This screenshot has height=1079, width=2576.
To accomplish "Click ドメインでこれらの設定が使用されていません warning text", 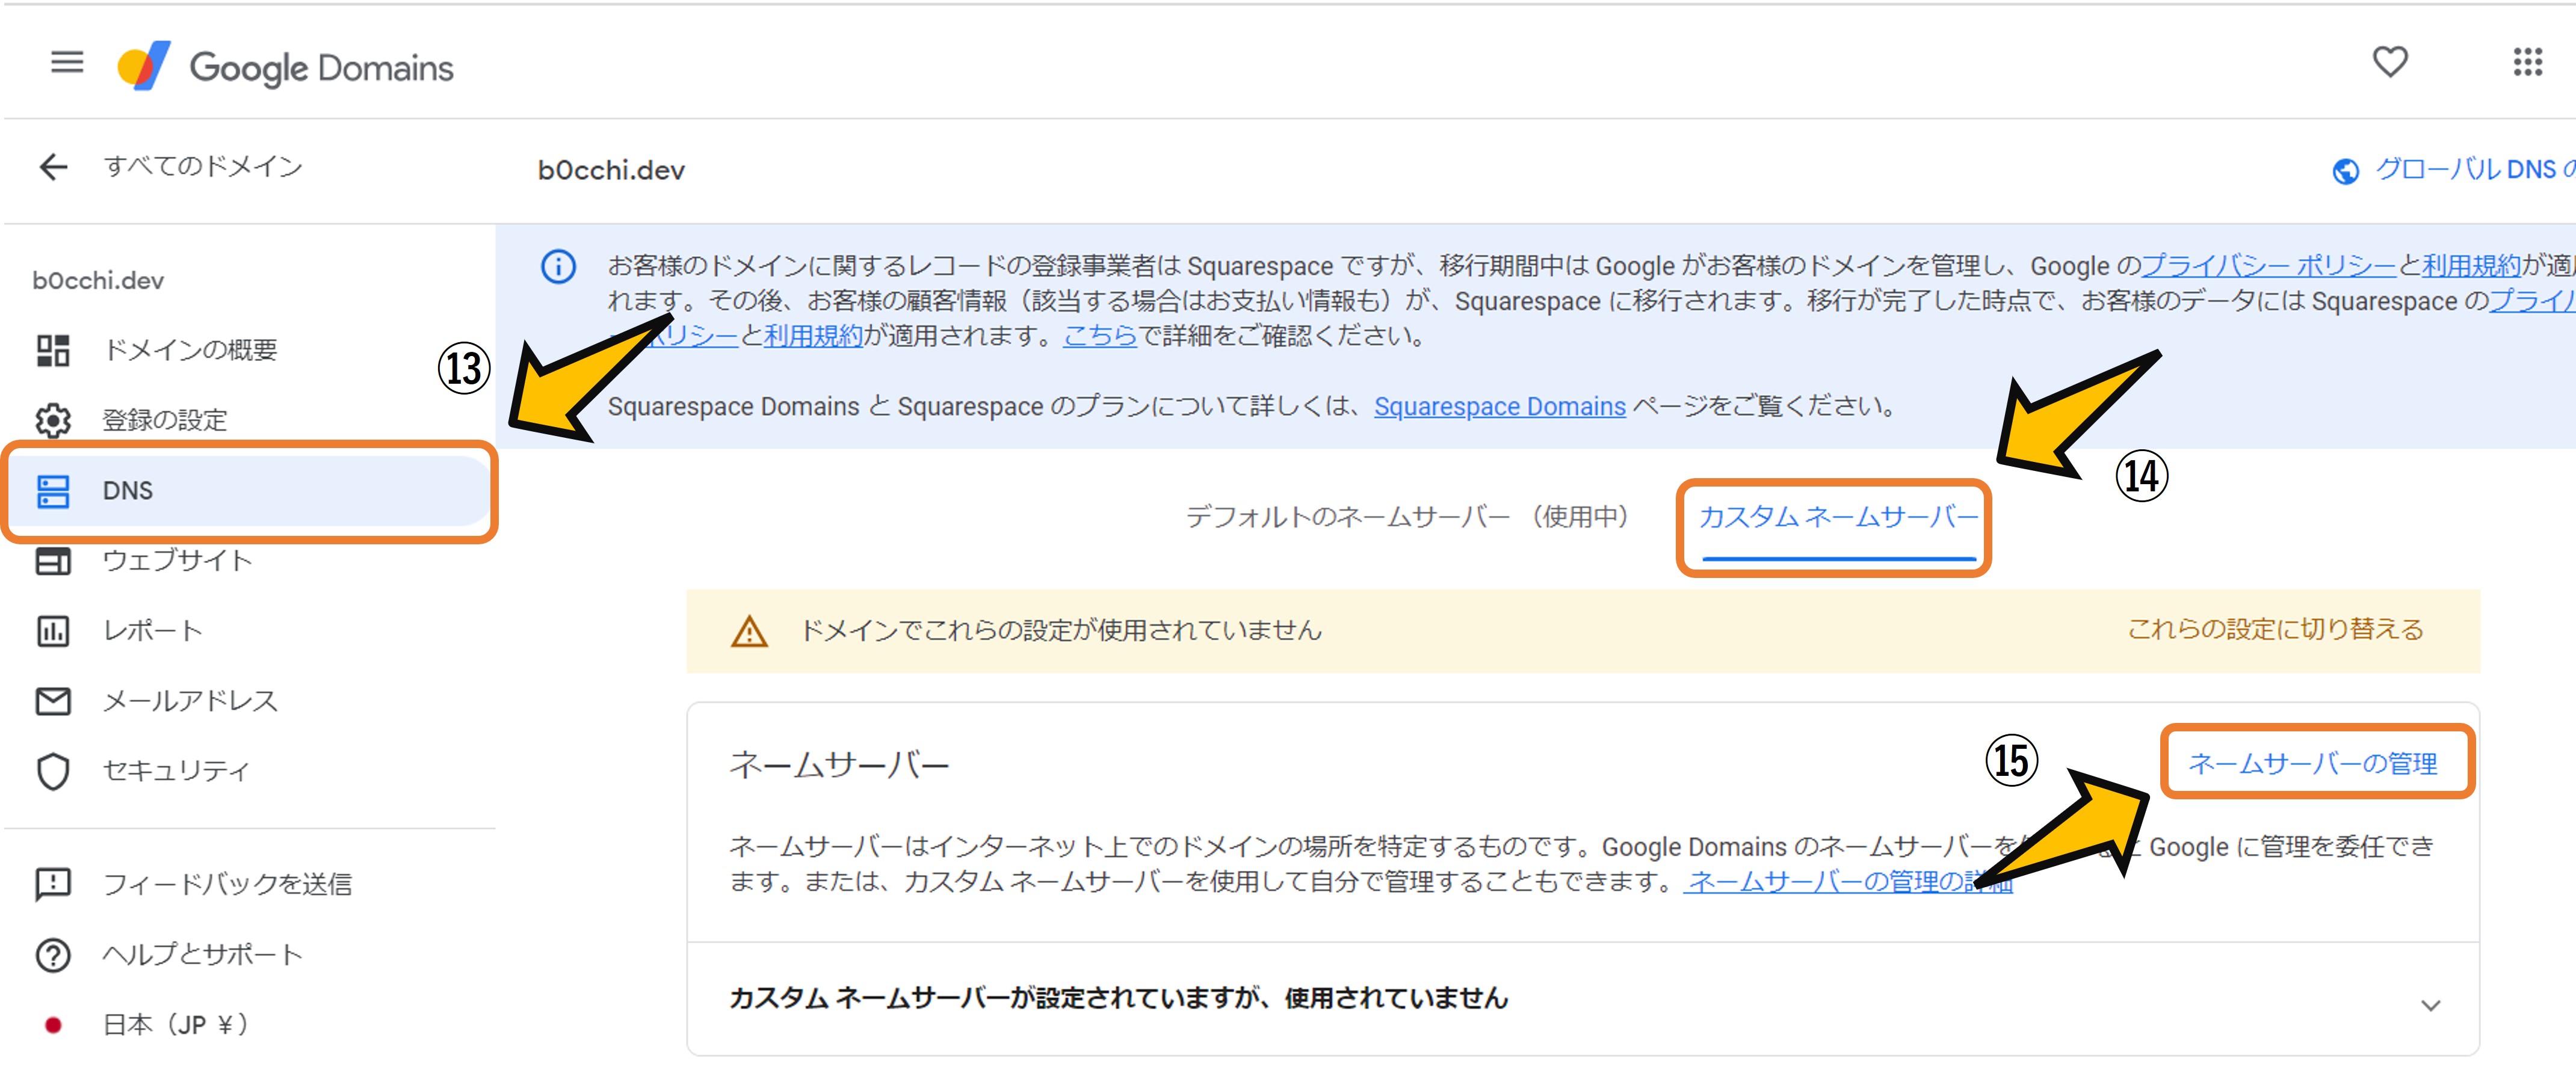I will [1061, 630].
